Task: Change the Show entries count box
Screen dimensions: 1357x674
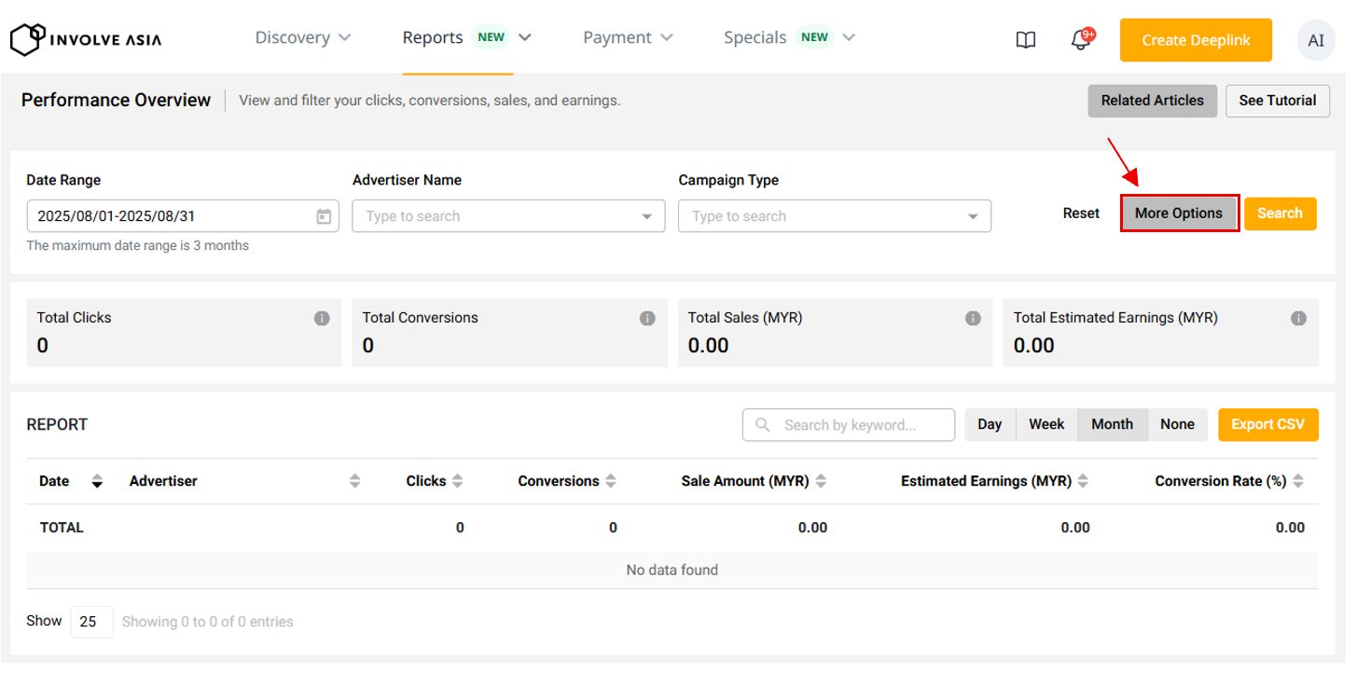Action: (91, 622)
